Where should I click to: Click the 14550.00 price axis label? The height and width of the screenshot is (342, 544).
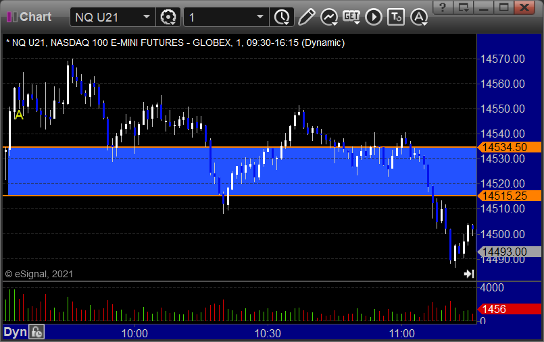tap(502, 109)
